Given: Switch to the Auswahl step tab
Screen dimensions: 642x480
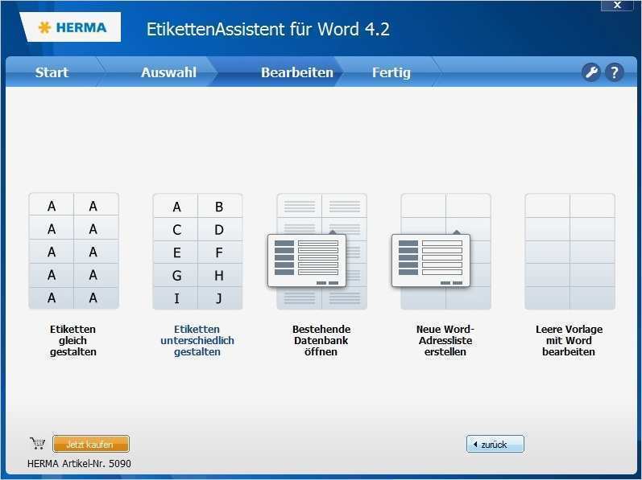Looking at the screenshot, I should coord(168,72).
